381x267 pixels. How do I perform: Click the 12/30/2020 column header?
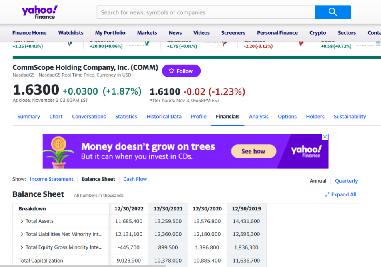(207, 209)
